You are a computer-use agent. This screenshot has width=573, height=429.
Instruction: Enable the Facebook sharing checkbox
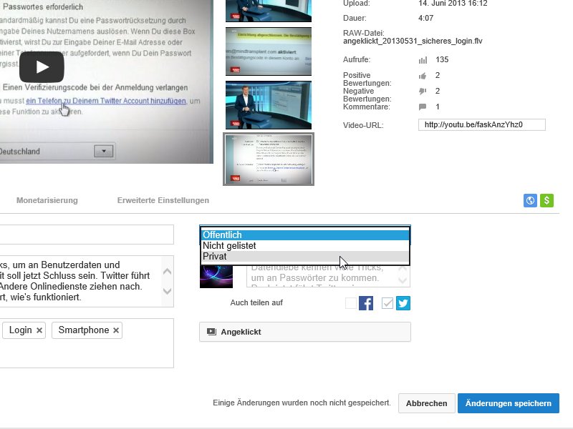click(x=351, y=303)
